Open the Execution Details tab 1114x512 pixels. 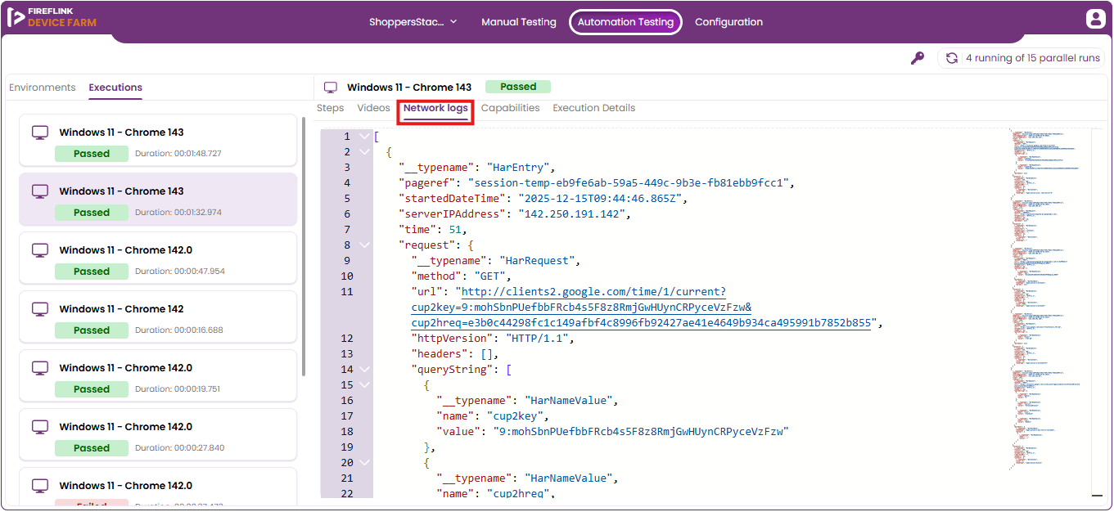pyautogui.click(x=594, y=108)
